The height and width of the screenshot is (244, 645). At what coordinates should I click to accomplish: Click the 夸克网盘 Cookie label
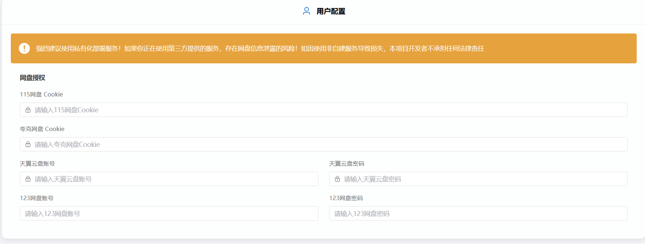click(x=42, y=129)
